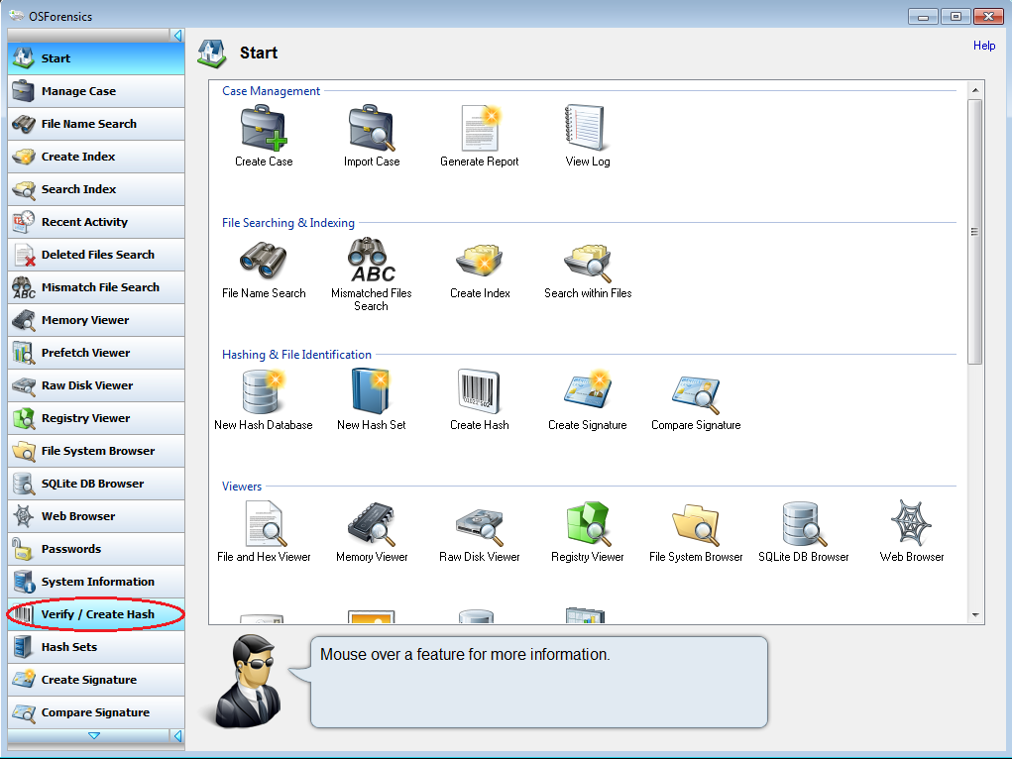Click the Help link
Image resolution: width=1012 pixels, height=759 pixels.
click(x=983, y=46)
